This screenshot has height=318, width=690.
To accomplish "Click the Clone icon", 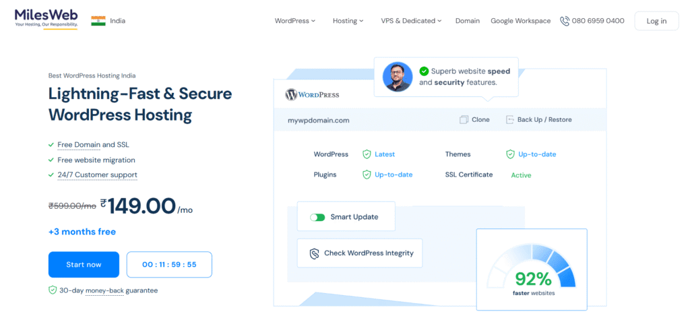I will coord(464,120).
